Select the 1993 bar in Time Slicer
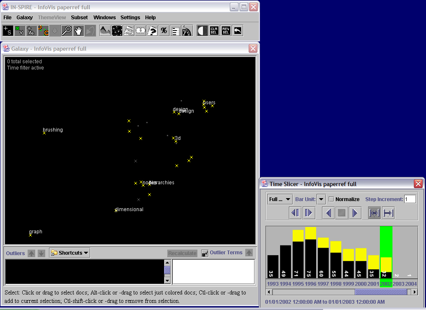Image resolution: width=426 pixels, height=310 pixels. 273,266
